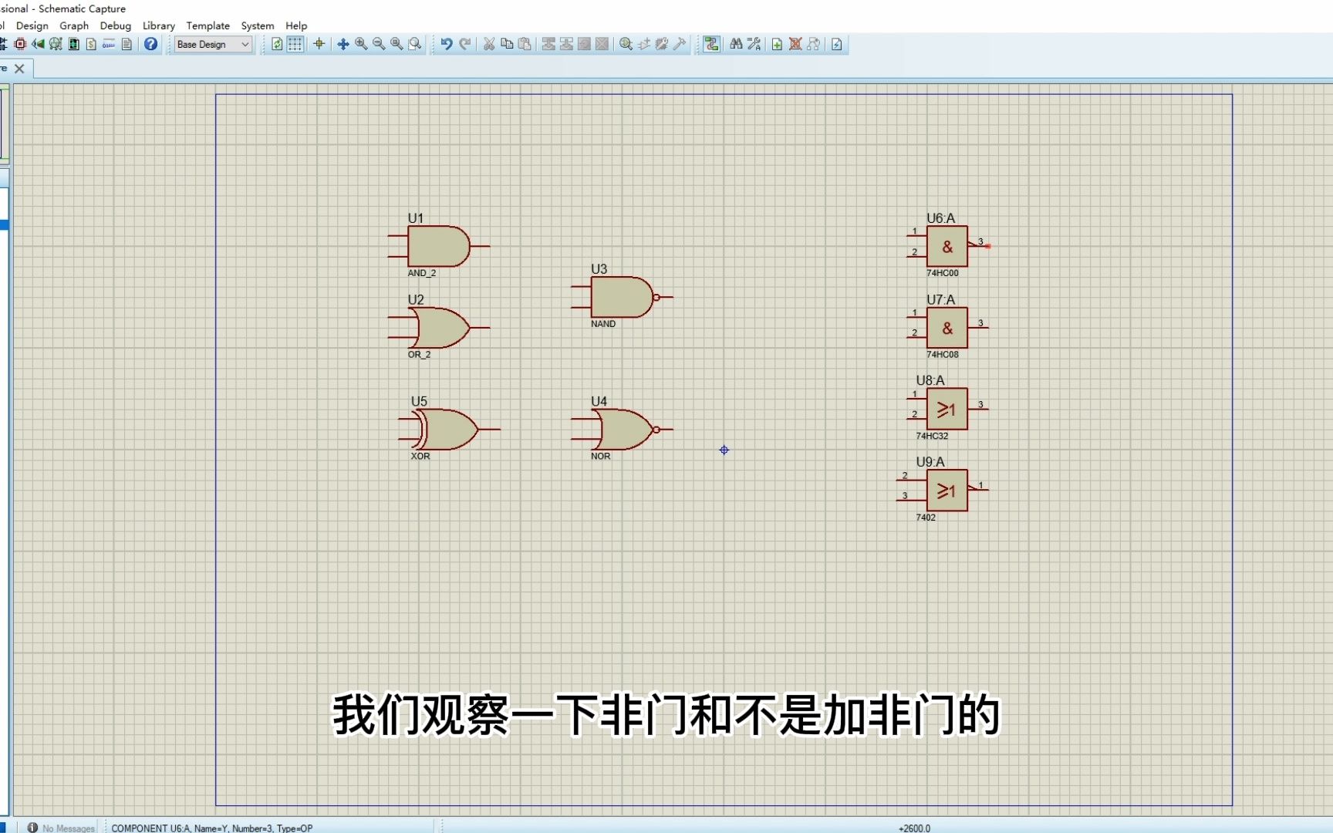Select the Wire Auto Router icon
The width and height of the screenshot is (1333, 833).
tap(711, 44)
